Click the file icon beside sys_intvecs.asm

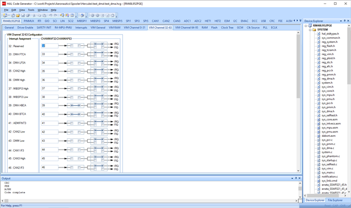click(319, 124)
